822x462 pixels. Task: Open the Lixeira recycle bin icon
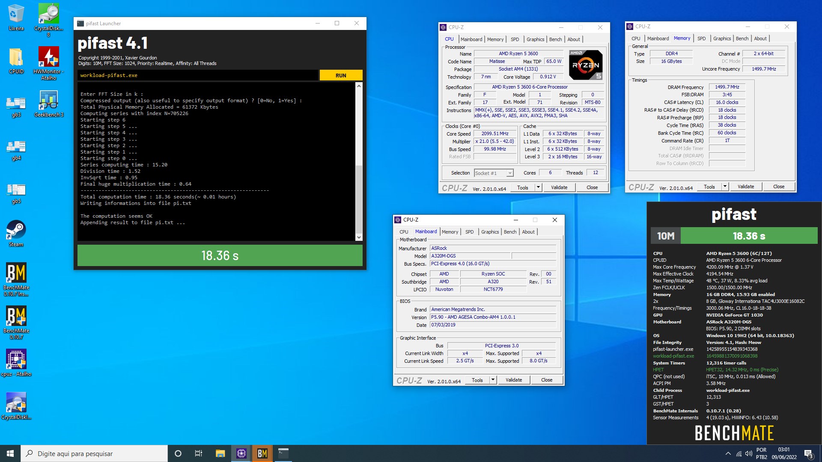point(16,17)
